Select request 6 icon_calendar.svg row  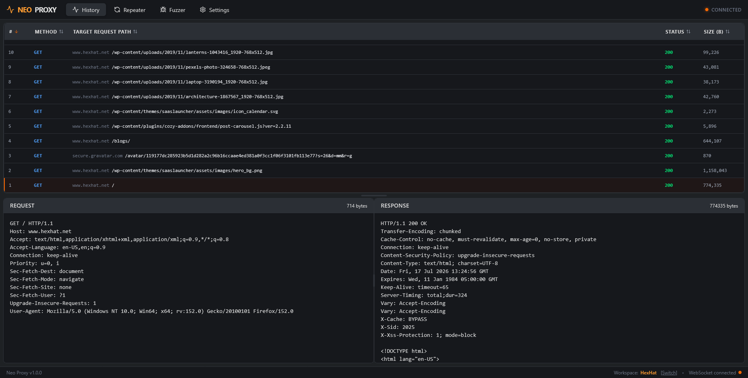tap(374, 111)
